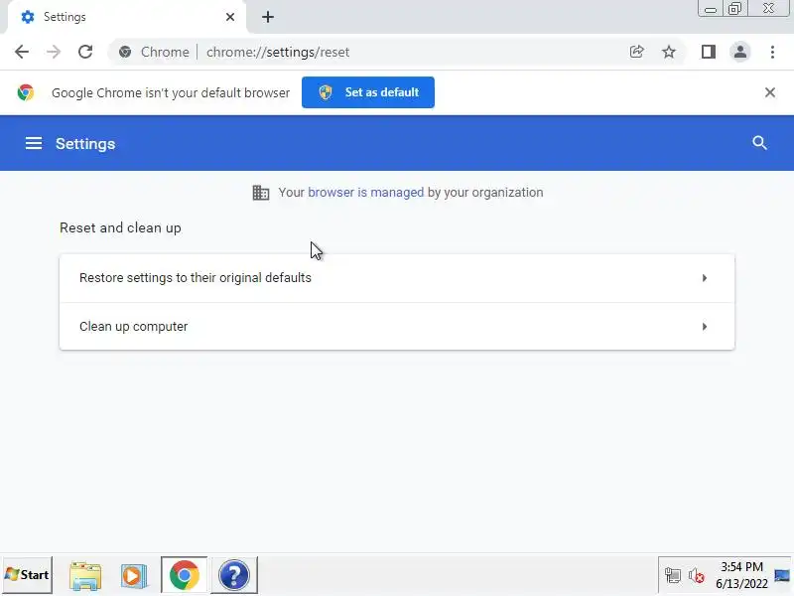Share this page via the share icon
Screen dimensions: 794x596
(x=636, y=52)
